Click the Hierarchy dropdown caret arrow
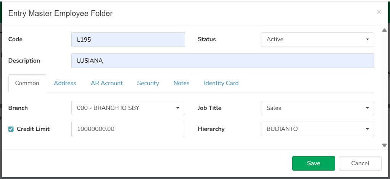Screen dimensions: 390x179 point(367,129)
